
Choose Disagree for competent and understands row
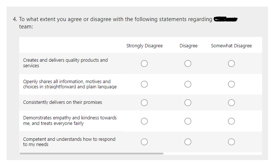tap(188, 142)
